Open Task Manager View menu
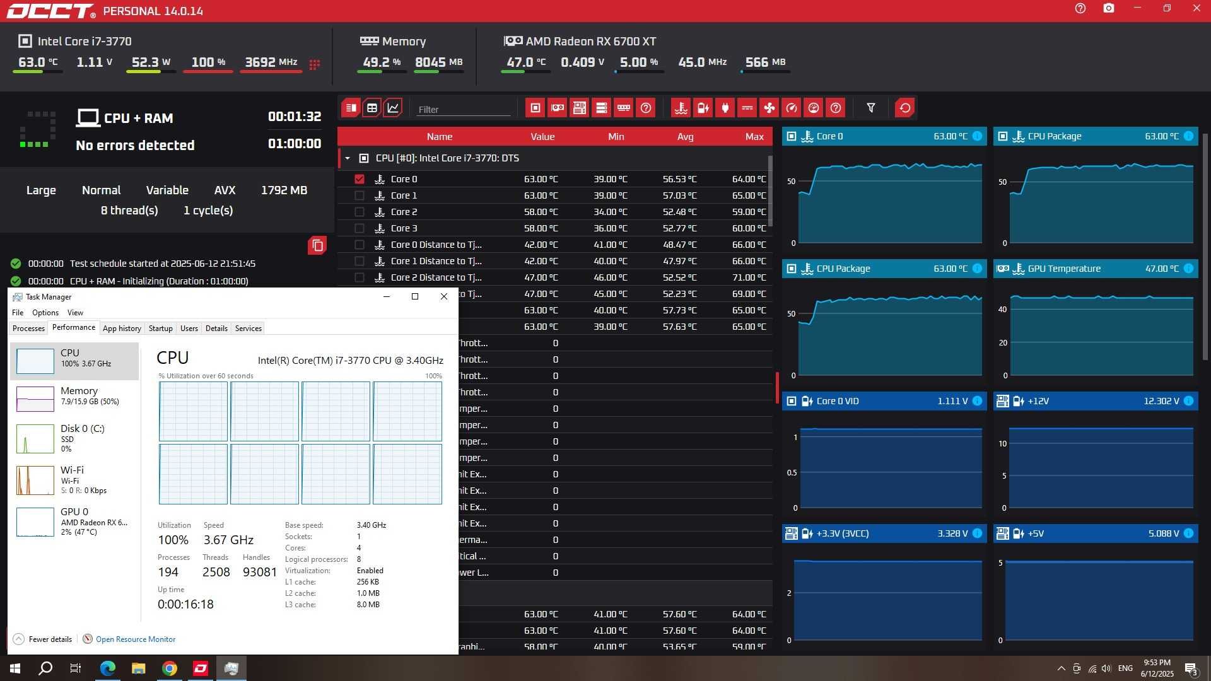The height and width of the screenshot is (681, 1211). coord(75,313)
